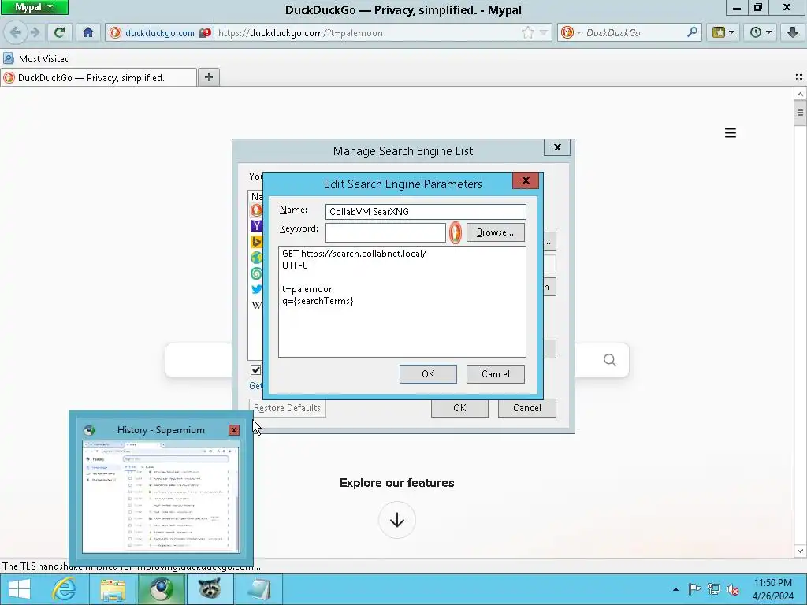Click the History - Supermium window thumbnail

[161, 497]
